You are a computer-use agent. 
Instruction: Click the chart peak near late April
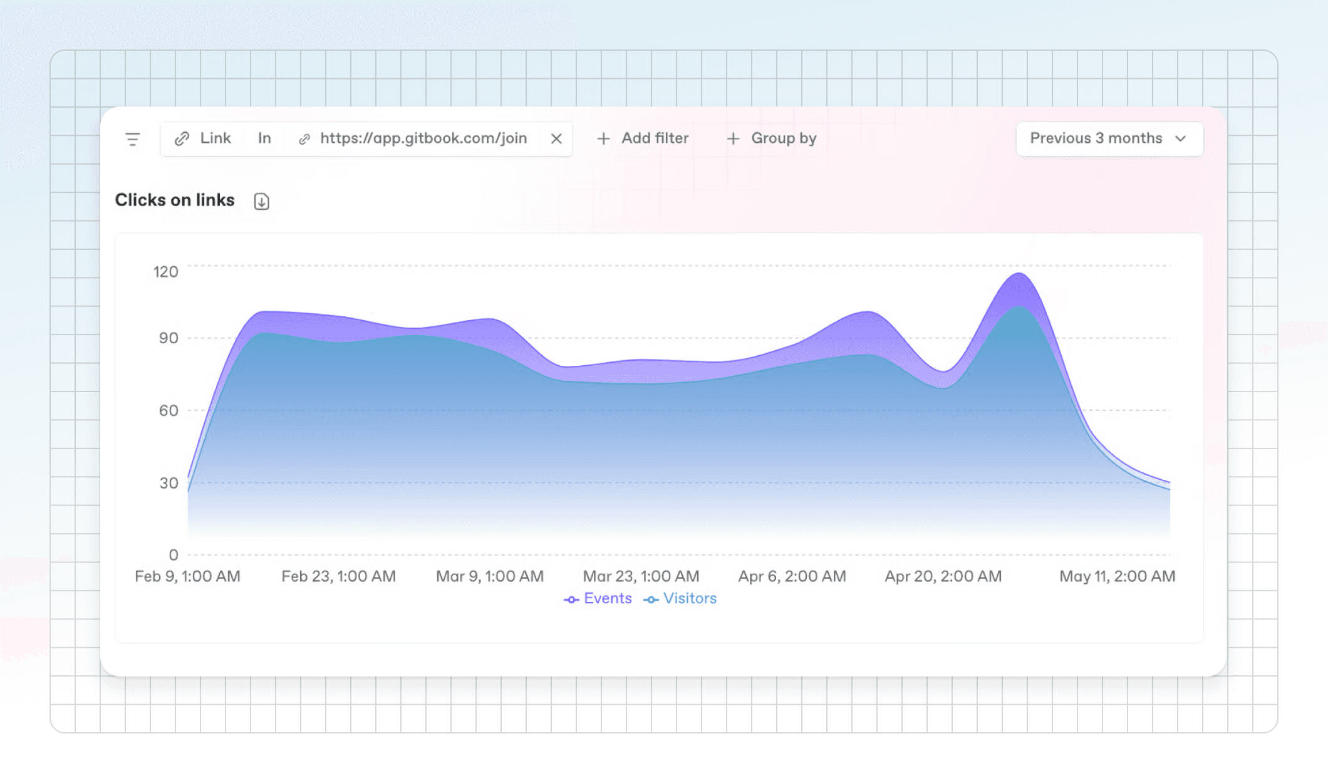(x=1019, y=274)
